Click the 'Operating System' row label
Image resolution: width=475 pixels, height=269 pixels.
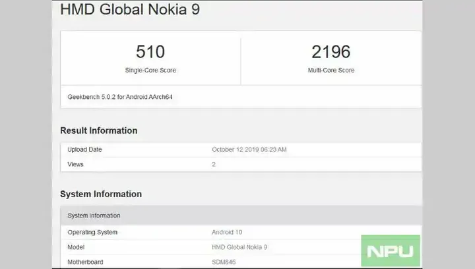click(x=92, y=232)
